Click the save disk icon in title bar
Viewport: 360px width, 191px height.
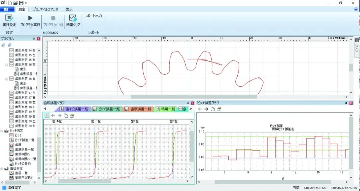tap(21, 3)
